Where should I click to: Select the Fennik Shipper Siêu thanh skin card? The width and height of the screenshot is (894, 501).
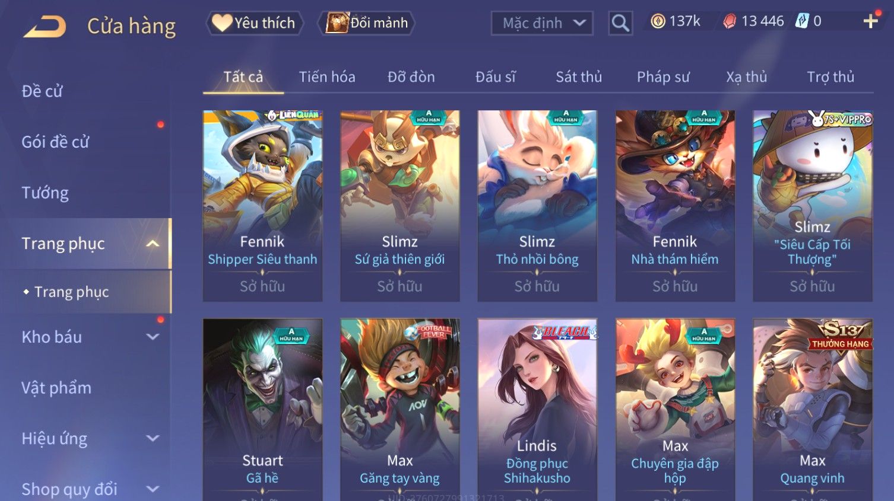(262, 206)
